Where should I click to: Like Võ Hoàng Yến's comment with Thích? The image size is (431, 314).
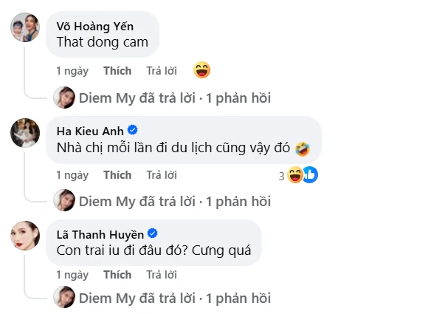tap(117, 71)
